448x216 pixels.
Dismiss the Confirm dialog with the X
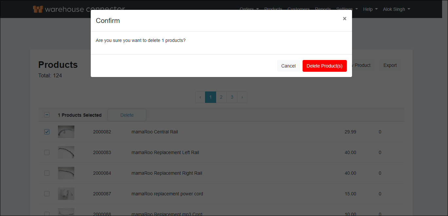345,19
